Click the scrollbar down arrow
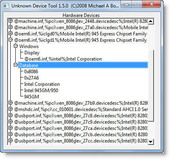The image size is (170, 159). point(151,142)
